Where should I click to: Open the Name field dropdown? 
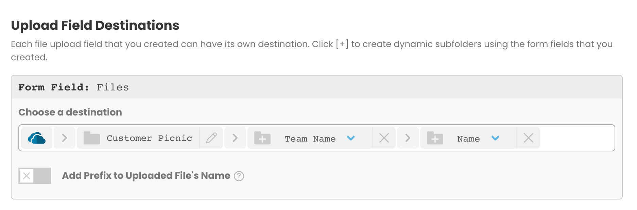(496, 138)
